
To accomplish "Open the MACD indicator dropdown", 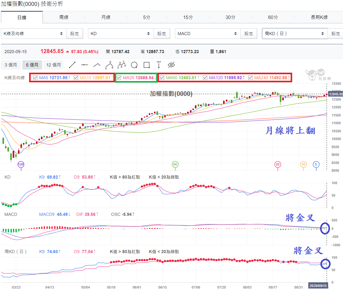I will (208, 34).
